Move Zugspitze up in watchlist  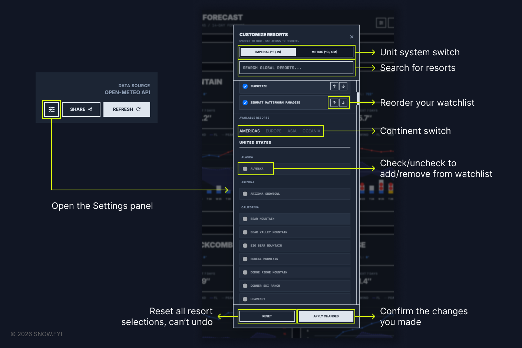coord(334,86)
